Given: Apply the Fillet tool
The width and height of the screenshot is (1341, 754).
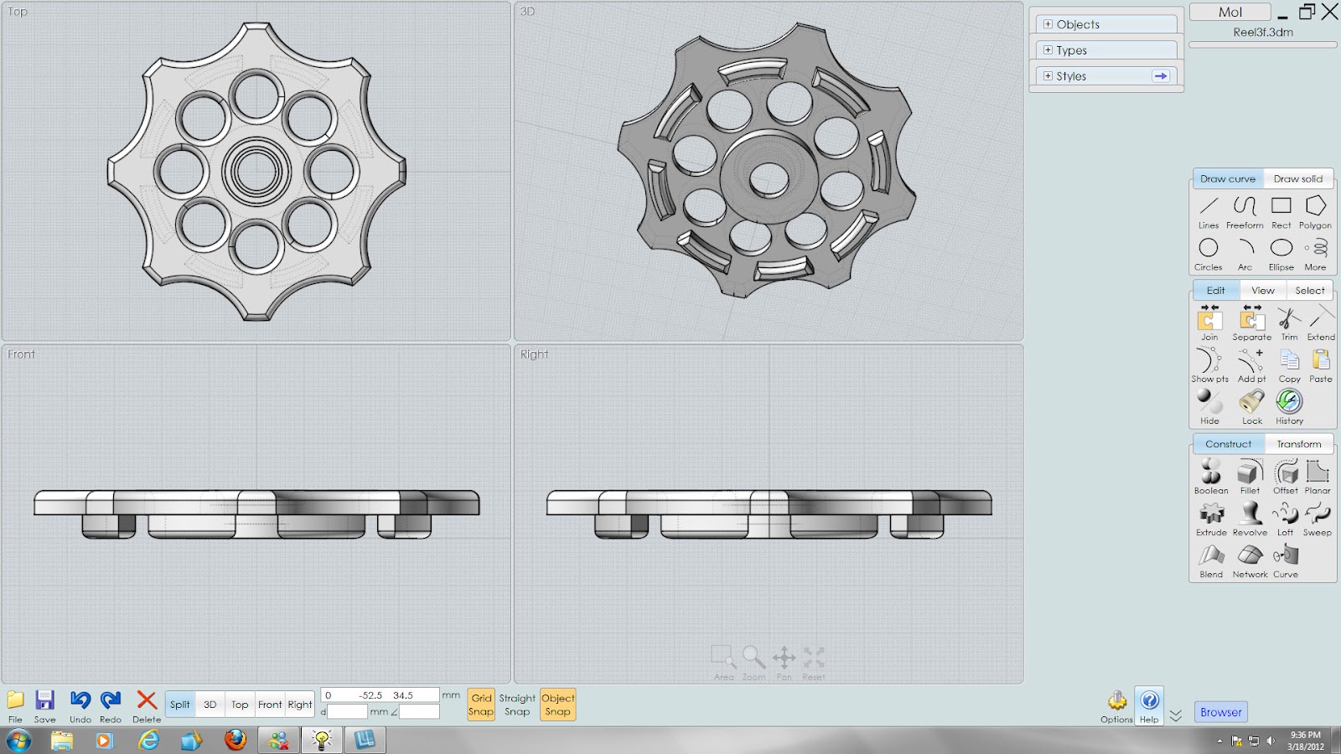Looking at the screenshot, I should click(1250, 477).
